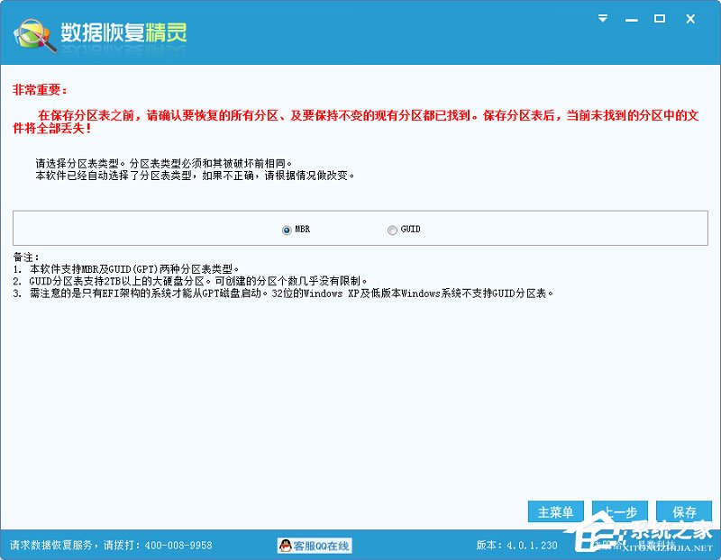Click note line about EFI system boot
Viewport: 721px width, 560px height.
point(283,294)
